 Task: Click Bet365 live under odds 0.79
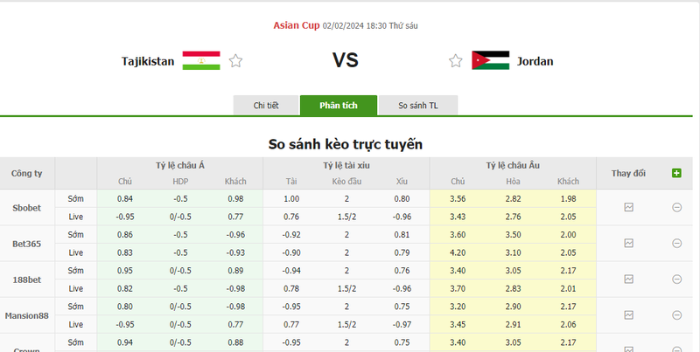tap(402, 252)
